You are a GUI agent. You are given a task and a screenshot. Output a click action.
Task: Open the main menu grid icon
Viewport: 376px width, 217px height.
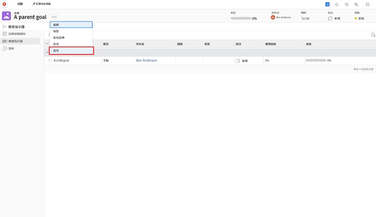pyautogui.click(x=367, y=5)
